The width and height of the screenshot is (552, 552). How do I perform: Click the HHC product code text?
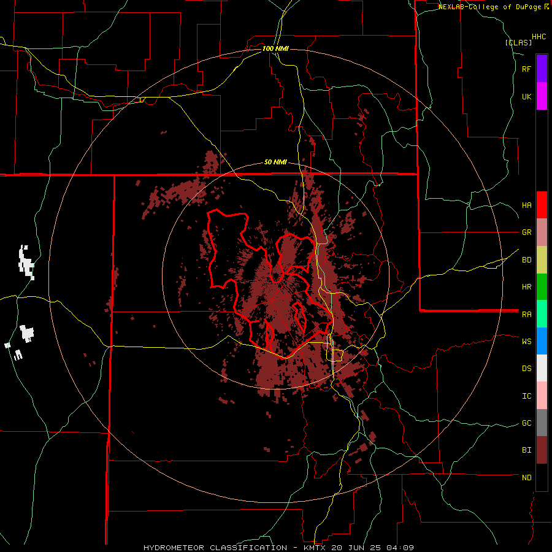(x=539, y=37)
